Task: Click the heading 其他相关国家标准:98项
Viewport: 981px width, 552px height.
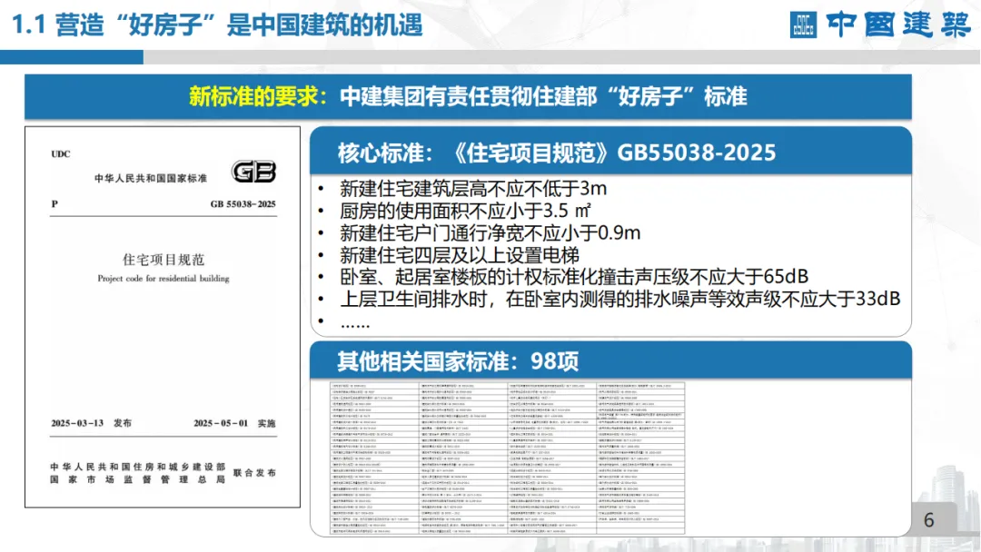Action: (458, 361)
